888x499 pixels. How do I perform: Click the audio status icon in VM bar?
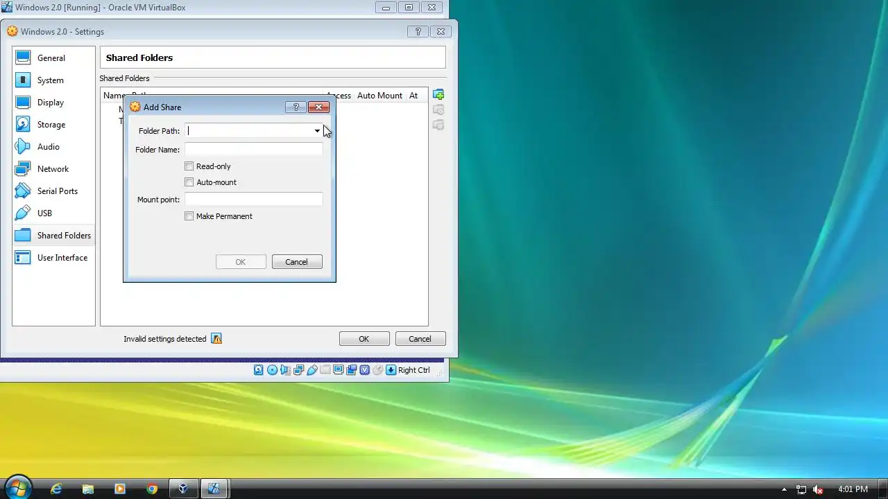coord(285,370)
